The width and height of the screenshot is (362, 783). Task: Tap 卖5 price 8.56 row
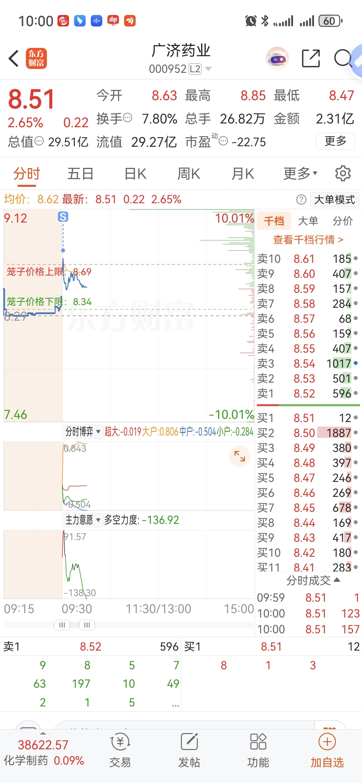tap(308, 333)
